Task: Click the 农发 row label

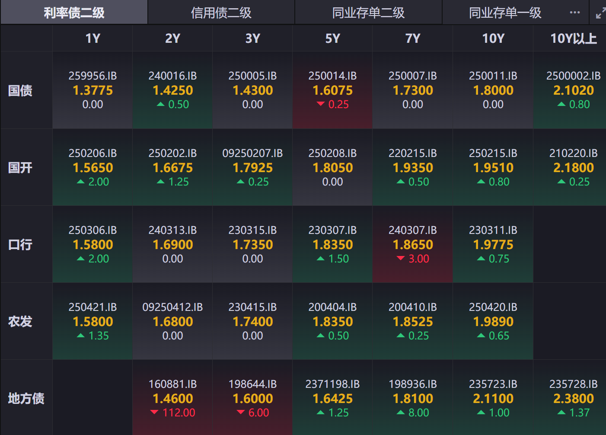Action: [x=20, y=322]
